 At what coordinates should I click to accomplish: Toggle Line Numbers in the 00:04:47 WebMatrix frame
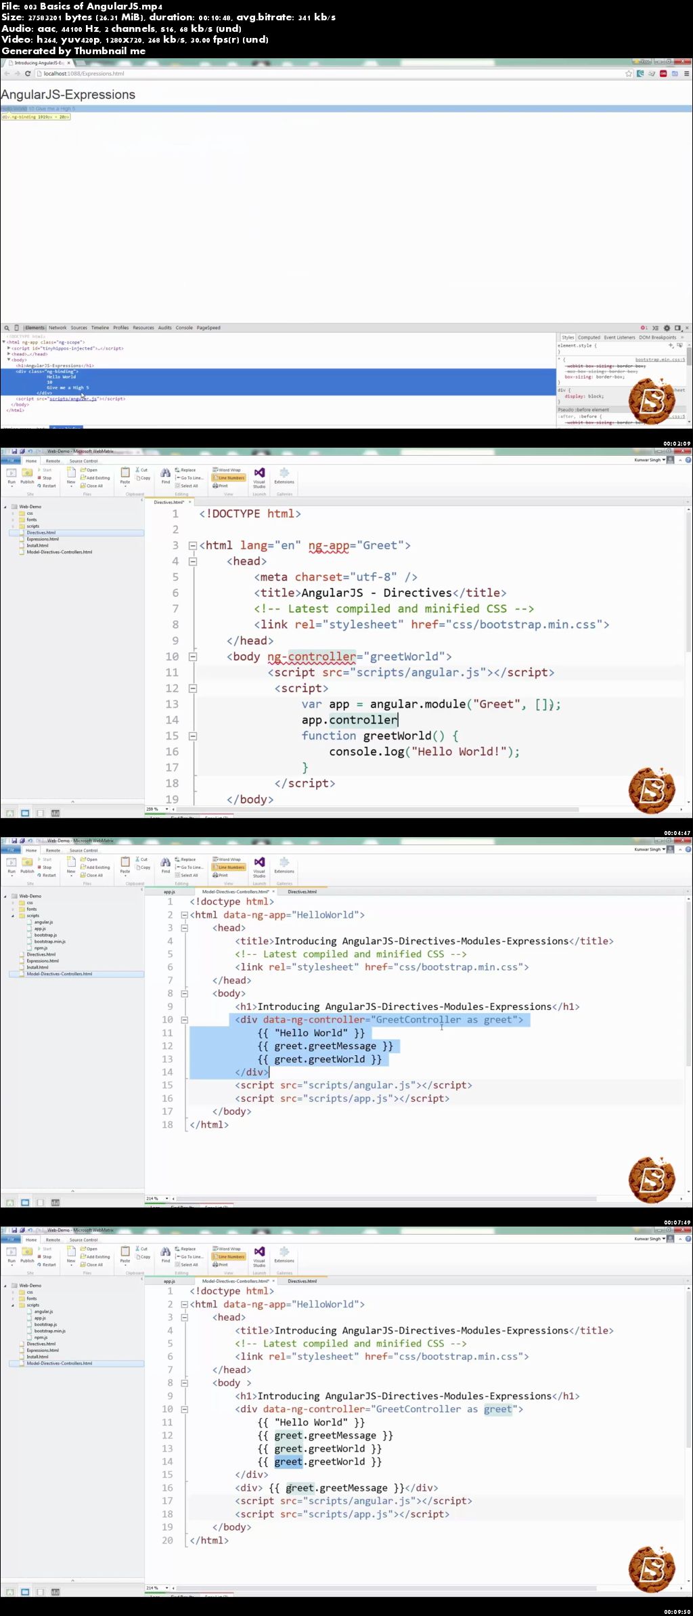(x=229, y=477)
